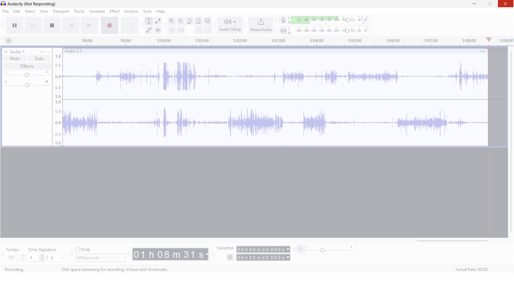Select the Multi-tool asterisk icon

pos(158,30)
